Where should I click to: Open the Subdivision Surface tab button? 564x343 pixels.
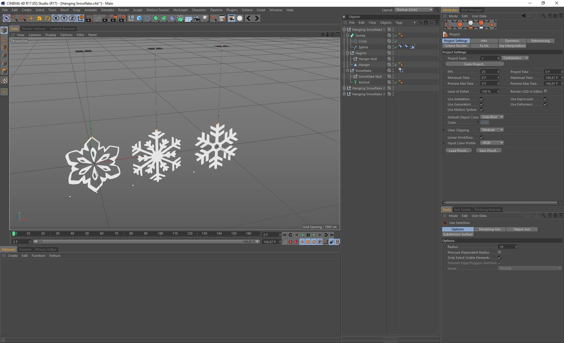[458, 234]
